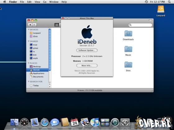Open the Help menu
Screen dimensions: 174x130
pos(64,2)
